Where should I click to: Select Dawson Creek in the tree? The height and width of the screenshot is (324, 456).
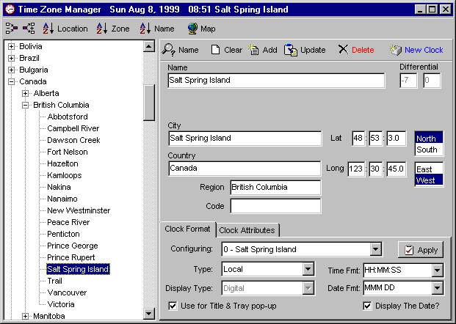(73, 140)
